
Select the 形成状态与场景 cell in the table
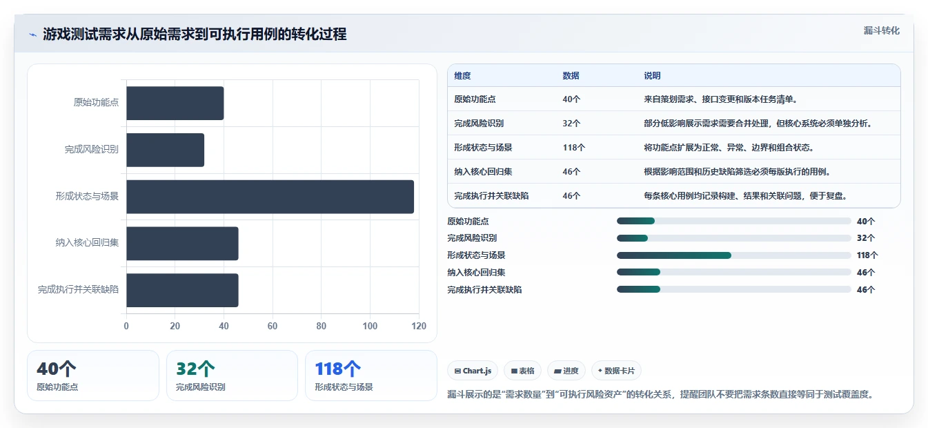(483, 148)
